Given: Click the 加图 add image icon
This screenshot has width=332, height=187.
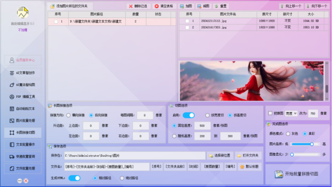Looking at the screenshot, I should pos(182,6).
